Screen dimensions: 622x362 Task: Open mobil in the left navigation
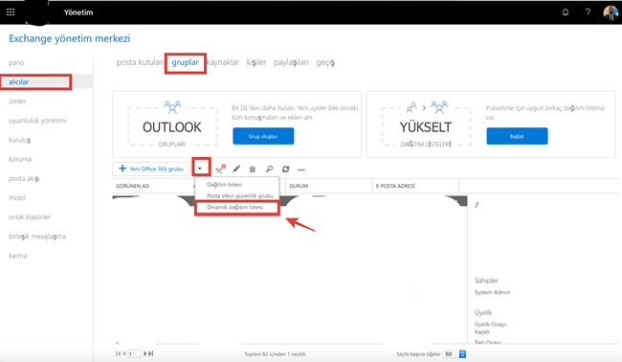17,197
